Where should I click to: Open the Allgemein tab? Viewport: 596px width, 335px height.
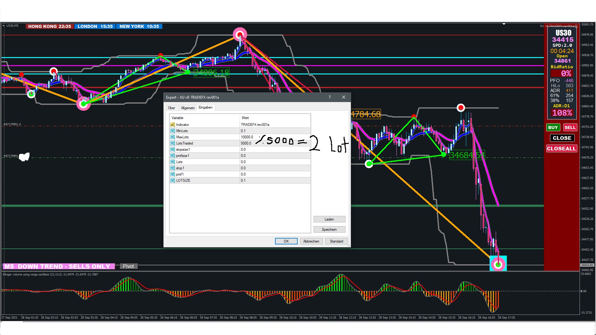187,108
